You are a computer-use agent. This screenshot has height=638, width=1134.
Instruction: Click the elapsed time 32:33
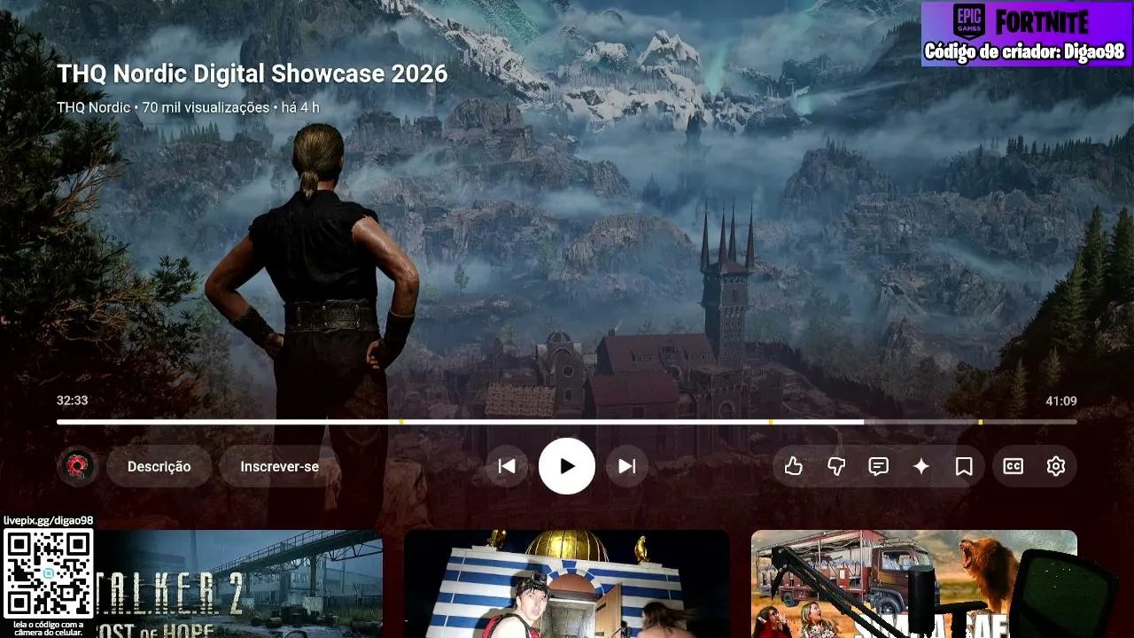[72, 401]
